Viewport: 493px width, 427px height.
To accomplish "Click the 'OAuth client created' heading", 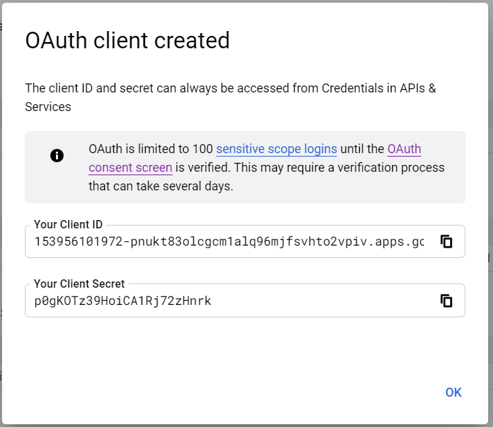I will (x=127, y=41).
